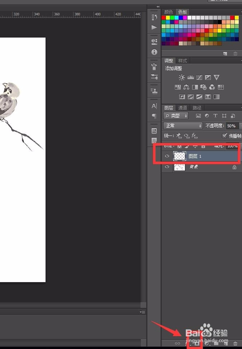Add a Selective Color adjustment

(208, 97)
